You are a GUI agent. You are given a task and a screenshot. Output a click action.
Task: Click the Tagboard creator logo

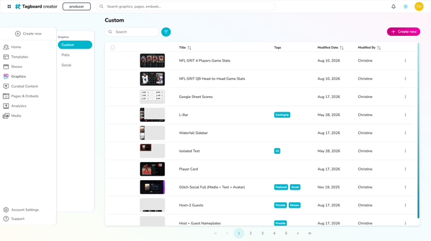click(36, 6)
